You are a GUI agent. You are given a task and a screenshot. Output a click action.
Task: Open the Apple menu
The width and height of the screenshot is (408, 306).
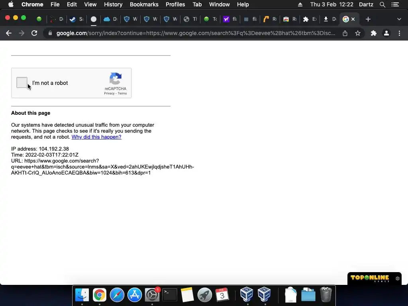11,4
